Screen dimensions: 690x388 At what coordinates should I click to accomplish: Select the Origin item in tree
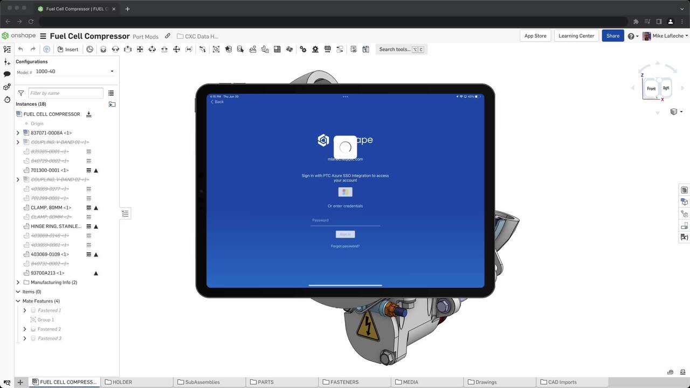[x=37, y=123]
